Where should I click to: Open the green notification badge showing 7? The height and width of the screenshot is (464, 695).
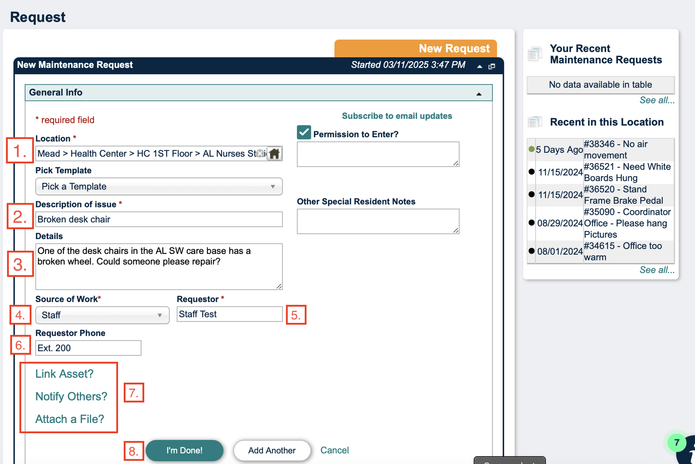[677, 442]
